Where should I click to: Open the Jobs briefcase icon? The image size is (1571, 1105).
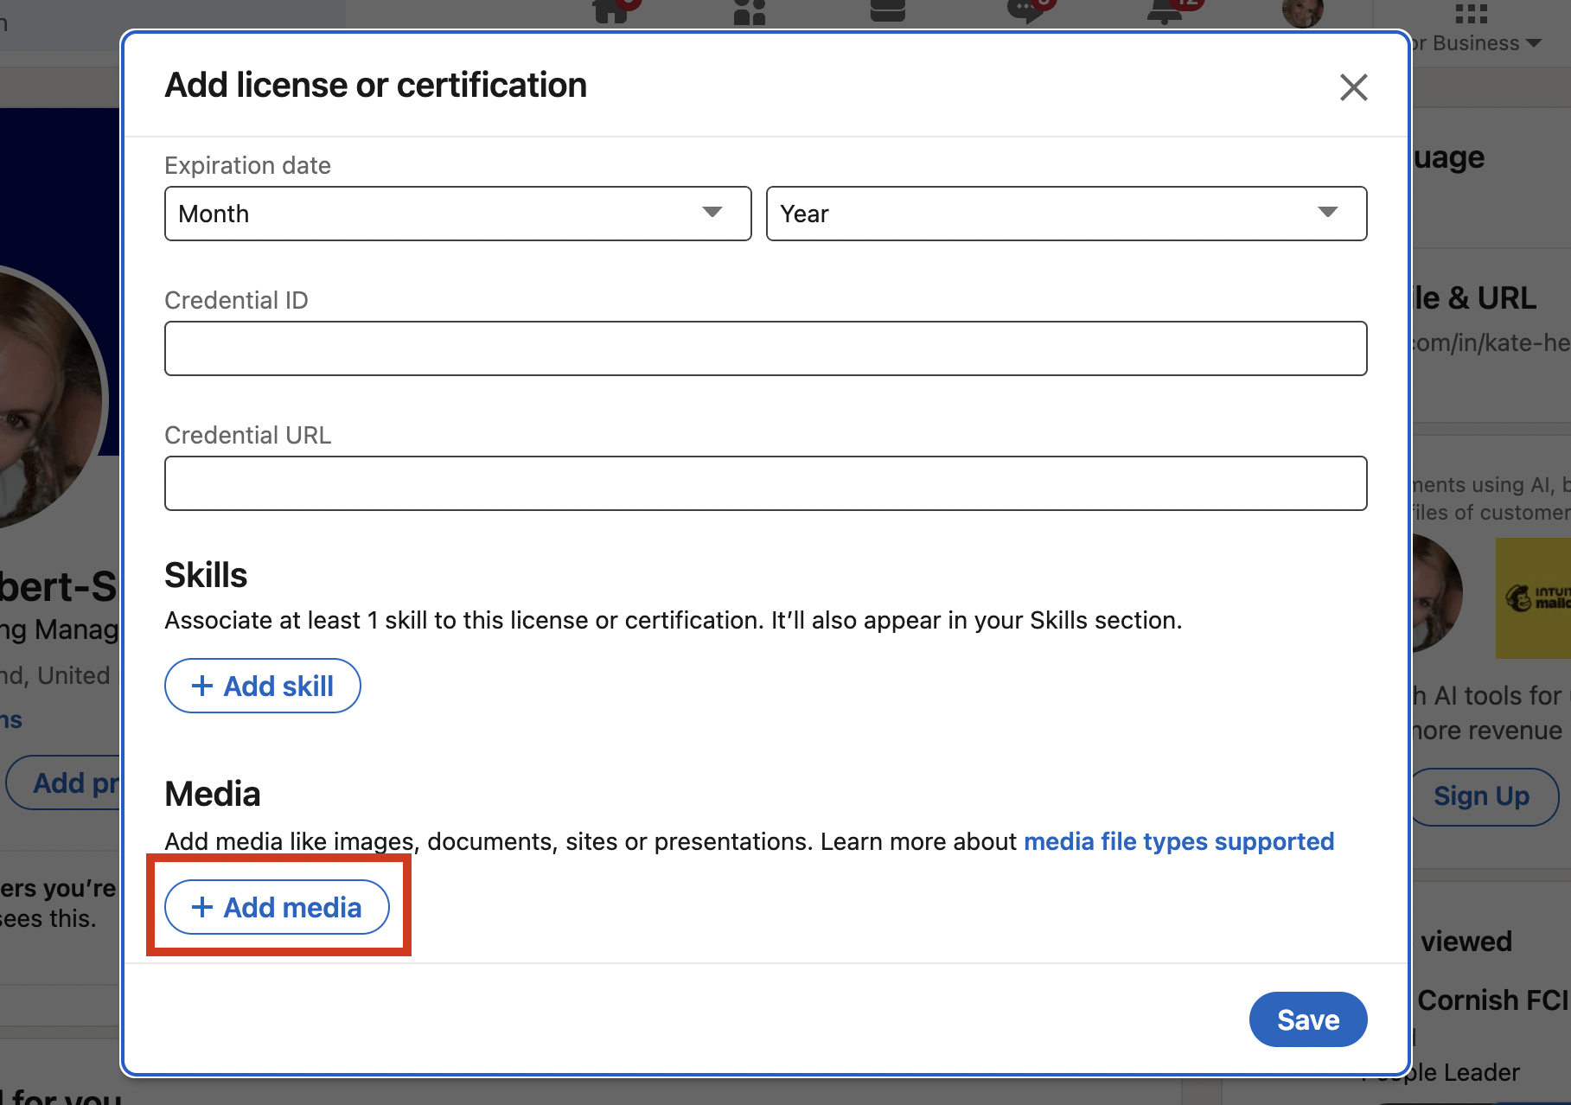click(x=887, y=11)
